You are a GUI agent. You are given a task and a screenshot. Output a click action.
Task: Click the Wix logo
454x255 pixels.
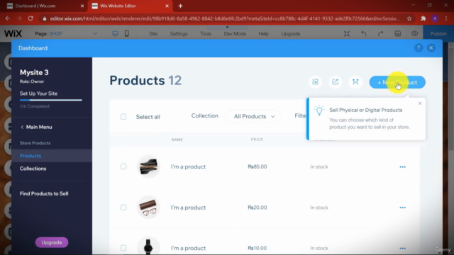[x=13, y=33]
